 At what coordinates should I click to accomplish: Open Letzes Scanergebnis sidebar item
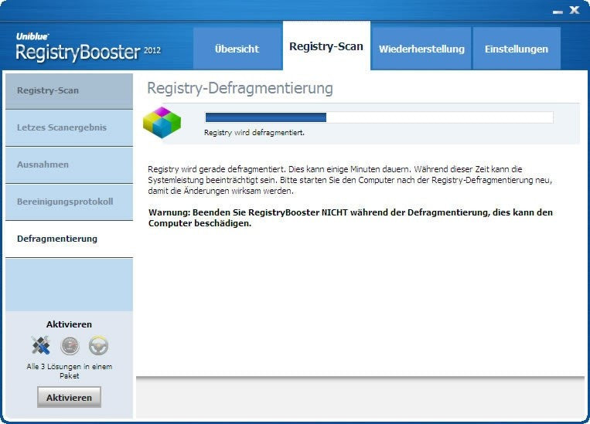(70, 127)
